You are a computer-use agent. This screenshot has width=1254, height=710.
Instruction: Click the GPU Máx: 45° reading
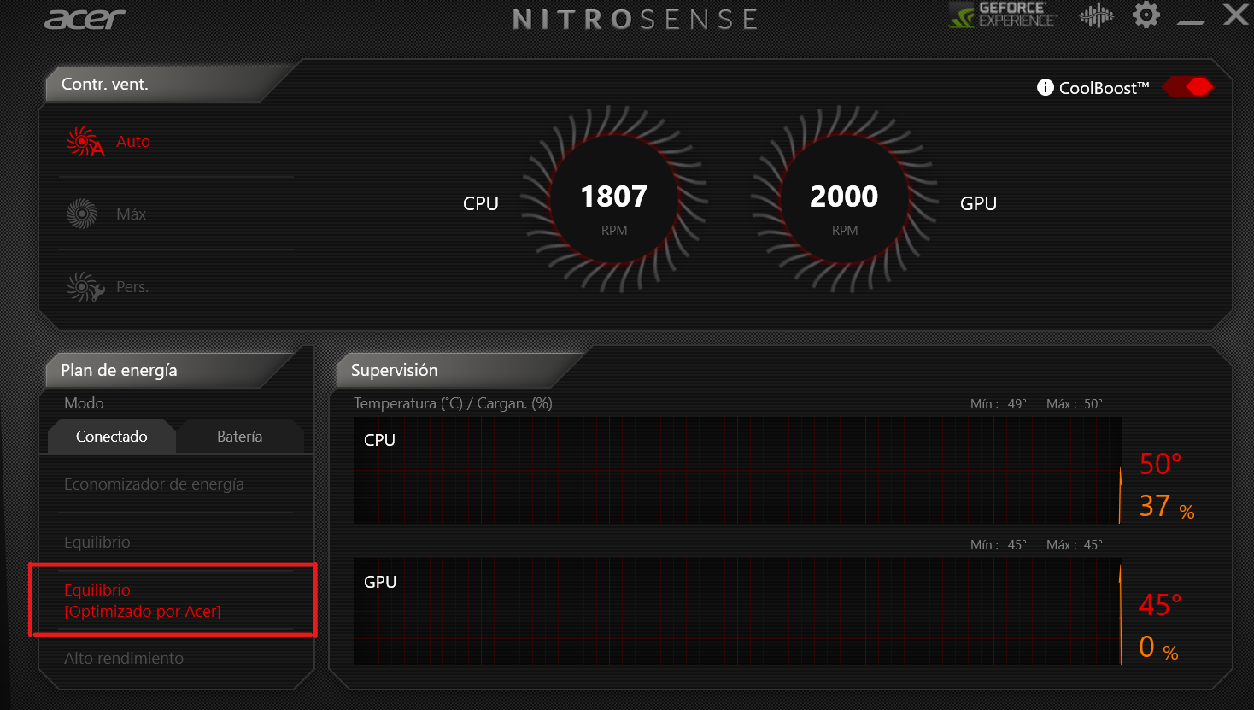[x=1075, y=545]
